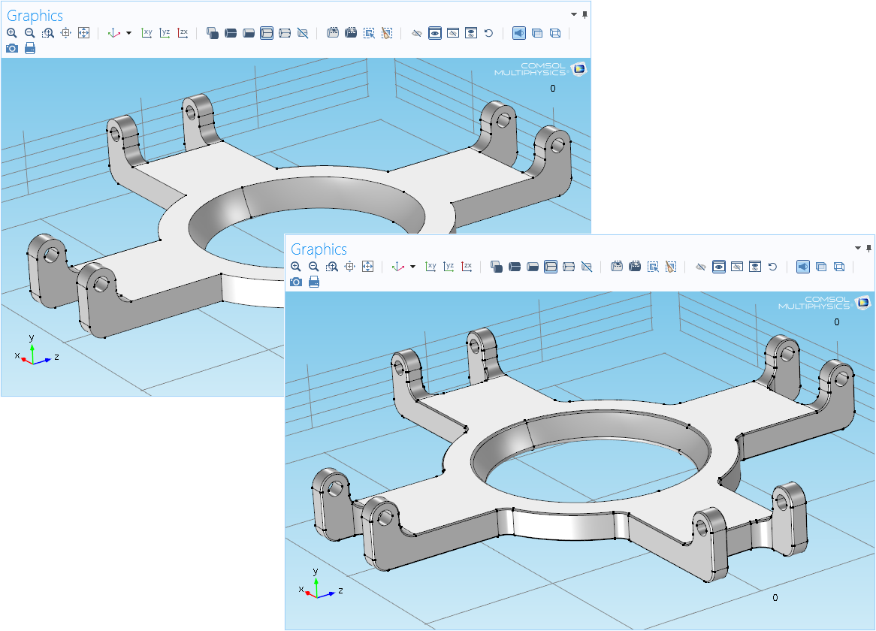Print from the back Graphics window

[30, 49]
